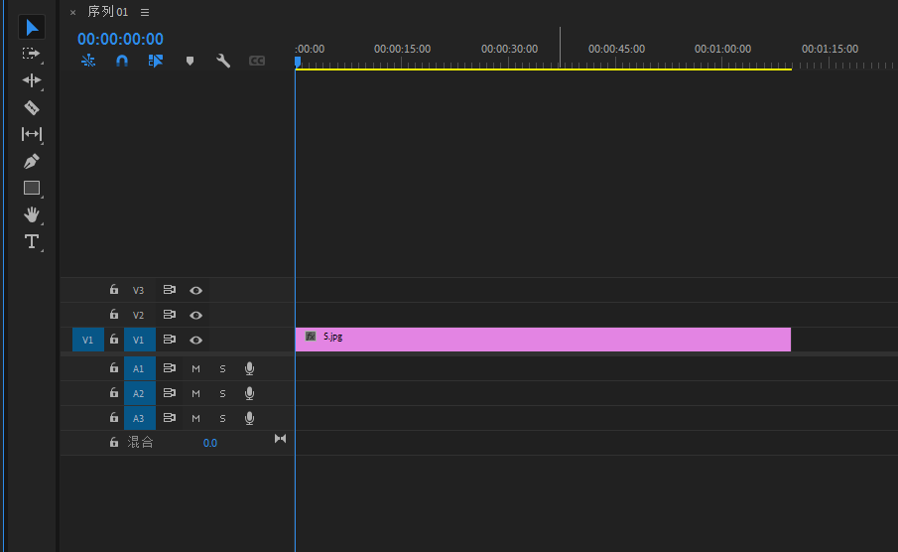The image size is (898, 552).
Task: Select the Hand tool
Action: 31,214
